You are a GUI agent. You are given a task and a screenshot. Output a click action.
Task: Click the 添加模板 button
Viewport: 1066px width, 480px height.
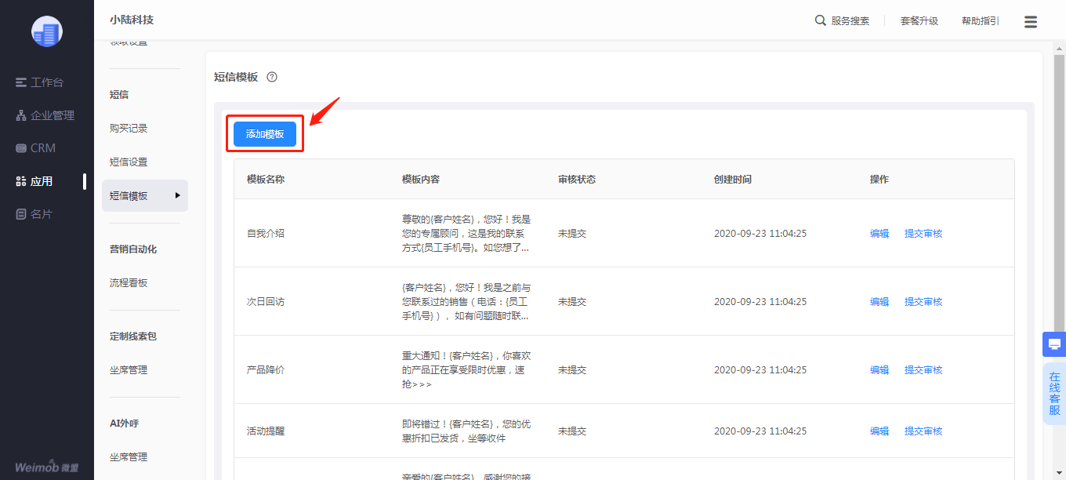pyautogui.click(x=265, y=134)
